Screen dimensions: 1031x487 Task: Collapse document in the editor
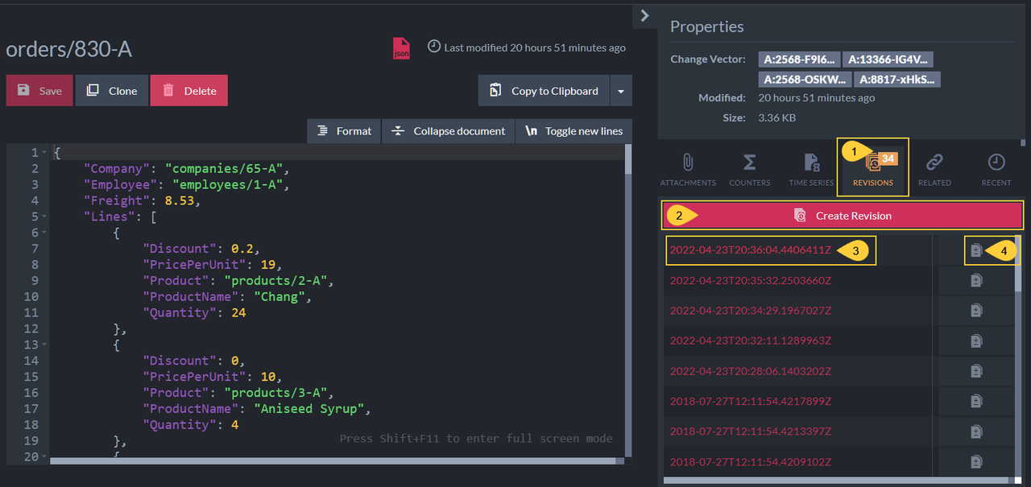pos(448,130)
